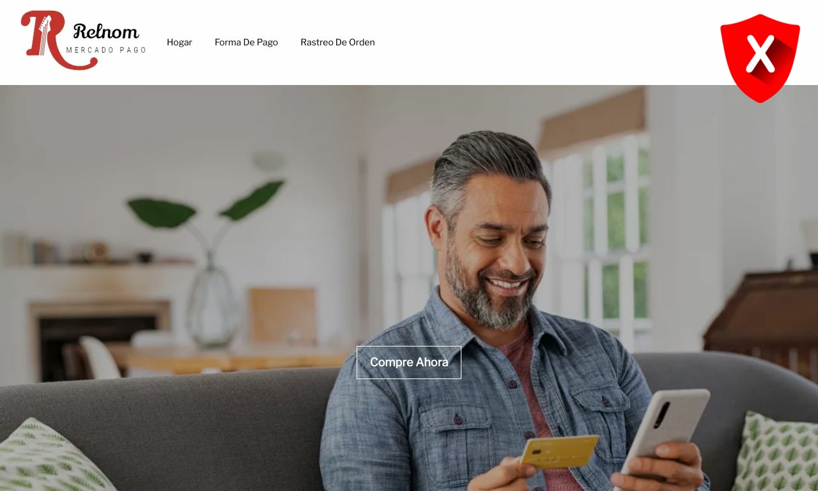
Task: Click the Relnom script logo text
Action: point(106,31)
